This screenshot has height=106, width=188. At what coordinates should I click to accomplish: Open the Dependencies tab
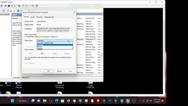point(49,17)
